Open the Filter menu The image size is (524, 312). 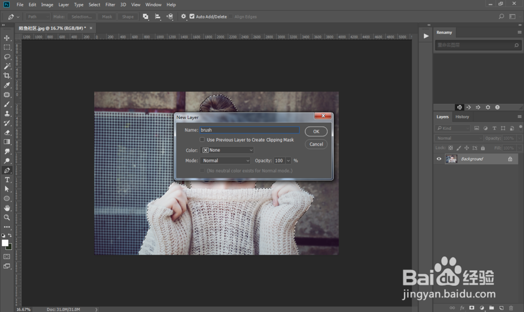[x=110, y=5]
